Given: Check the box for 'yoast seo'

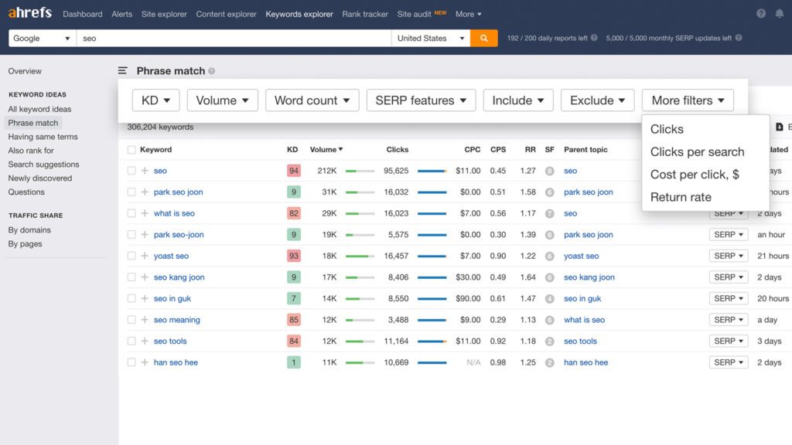Looking at the screenshot, I should click(x=131, y=256).
